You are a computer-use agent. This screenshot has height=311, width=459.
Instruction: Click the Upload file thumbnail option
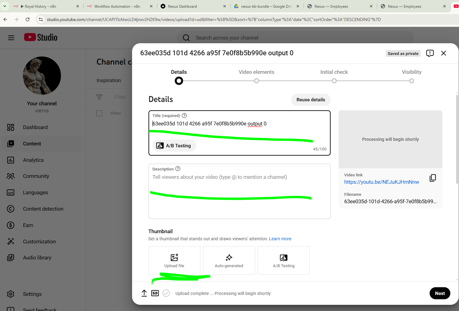[x=174, y=260]
